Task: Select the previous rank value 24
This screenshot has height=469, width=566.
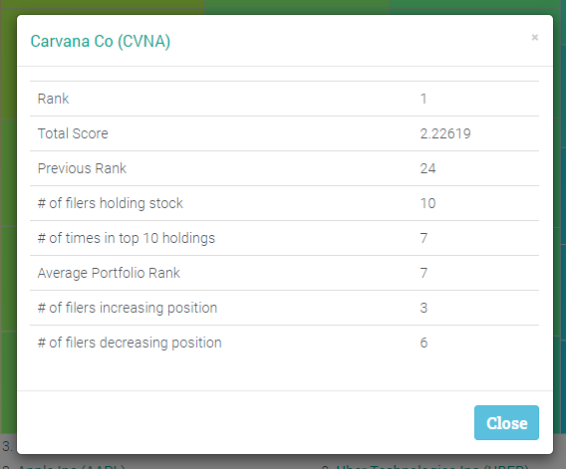Action: click(427, 168)
